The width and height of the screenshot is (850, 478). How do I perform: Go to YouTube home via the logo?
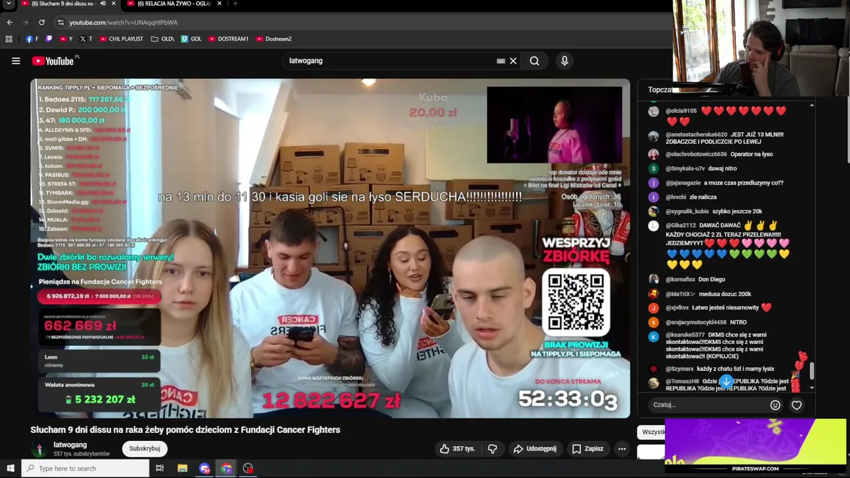click(x=52, y=61)
